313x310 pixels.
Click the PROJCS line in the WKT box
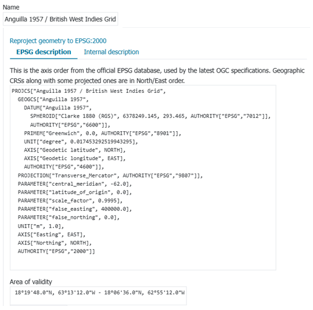tap(89, 91)
